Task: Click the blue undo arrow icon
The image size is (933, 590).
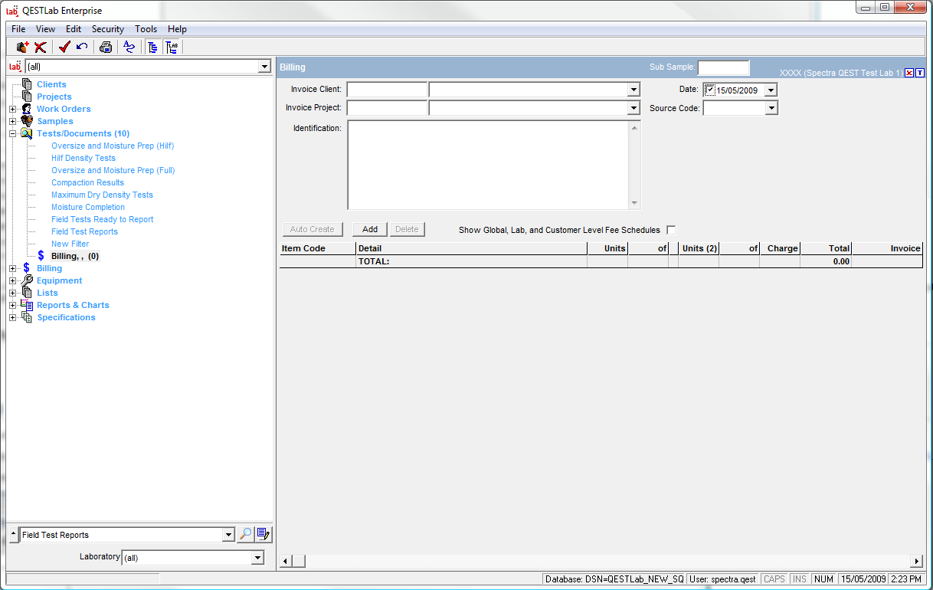Action: click(x=82, y=48)
